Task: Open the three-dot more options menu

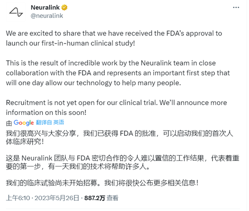Action: (x=236, y=8)
